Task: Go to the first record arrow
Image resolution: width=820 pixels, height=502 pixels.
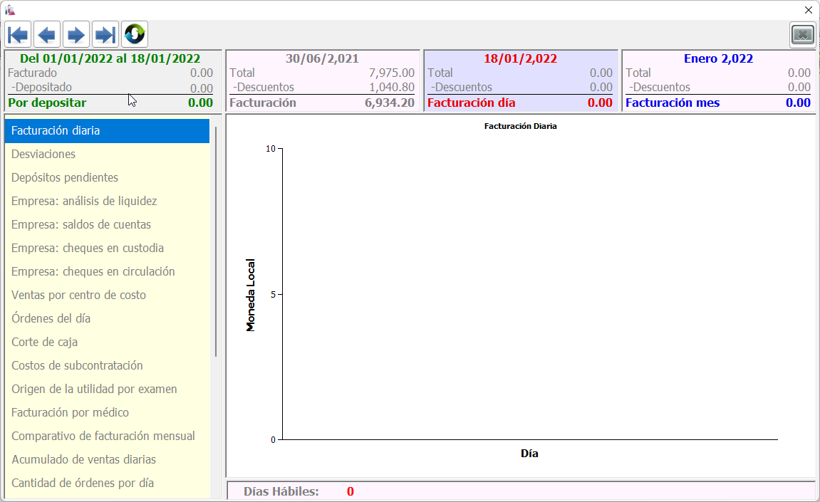Action: (x=18, y=34)
